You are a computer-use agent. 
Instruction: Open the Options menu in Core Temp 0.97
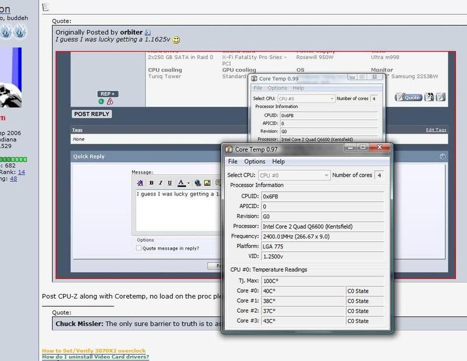coord(255,162)
